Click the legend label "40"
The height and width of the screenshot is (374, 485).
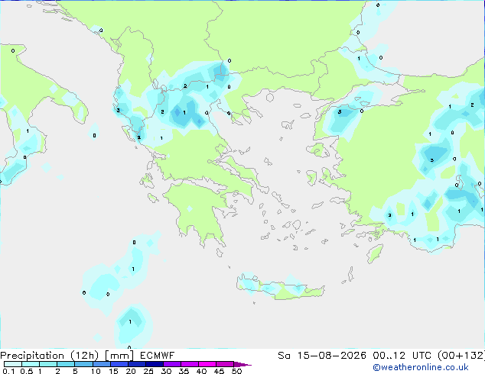point(201,371)
